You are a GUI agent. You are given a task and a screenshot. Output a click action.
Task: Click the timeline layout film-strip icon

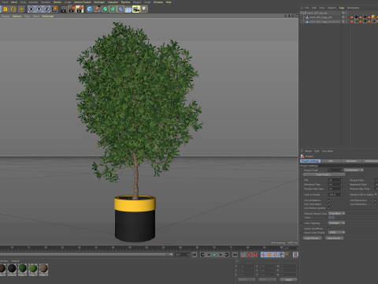295,255
